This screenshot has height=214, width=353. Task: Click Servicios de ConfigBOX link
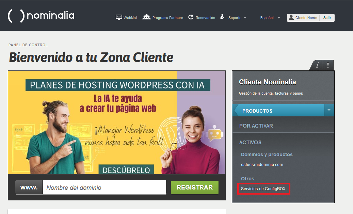pyautogui.click(x=263, y=188)
